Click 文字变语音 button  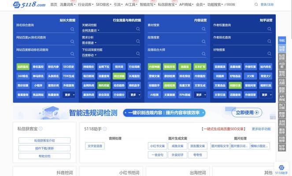[95, 146]
